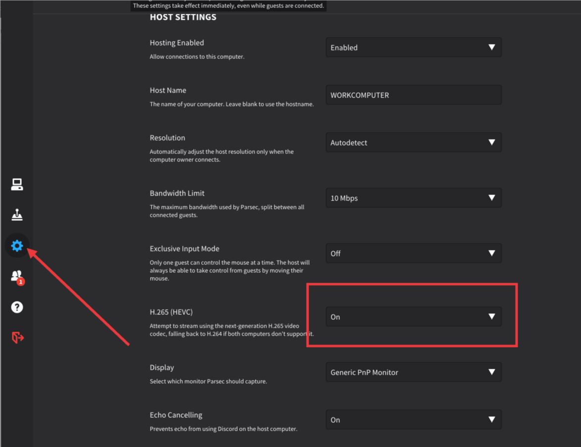Toggle Exclusive Input Mode Off dropdown
The height and width of the screenshot is (447, 581).
[413, 253]
